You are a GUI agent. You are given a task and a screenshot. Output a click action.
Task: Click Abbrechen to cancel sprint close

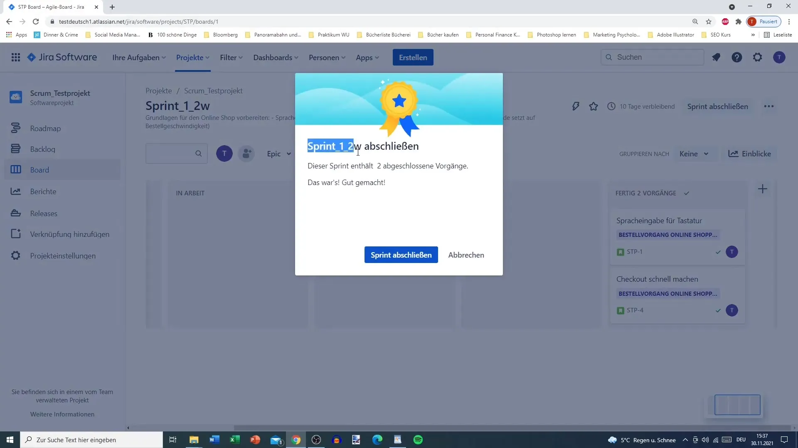click(466, 255)
